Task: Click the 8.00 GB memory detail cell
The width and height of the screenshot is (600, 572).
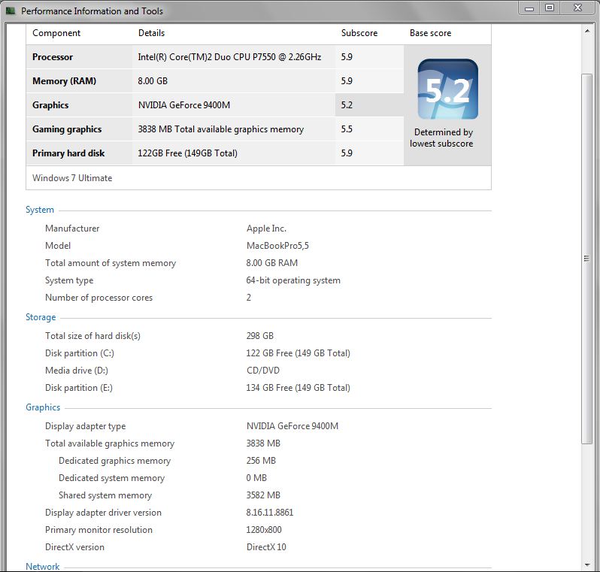Action: pyautogui.click(x=153, y=81)
